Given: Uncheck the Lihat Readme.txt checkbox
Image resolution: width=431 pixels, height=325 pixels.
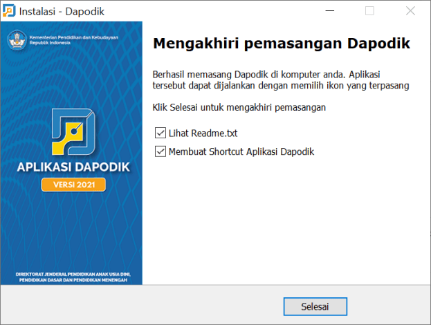Looking at the screenshot, I should [161, 133].
